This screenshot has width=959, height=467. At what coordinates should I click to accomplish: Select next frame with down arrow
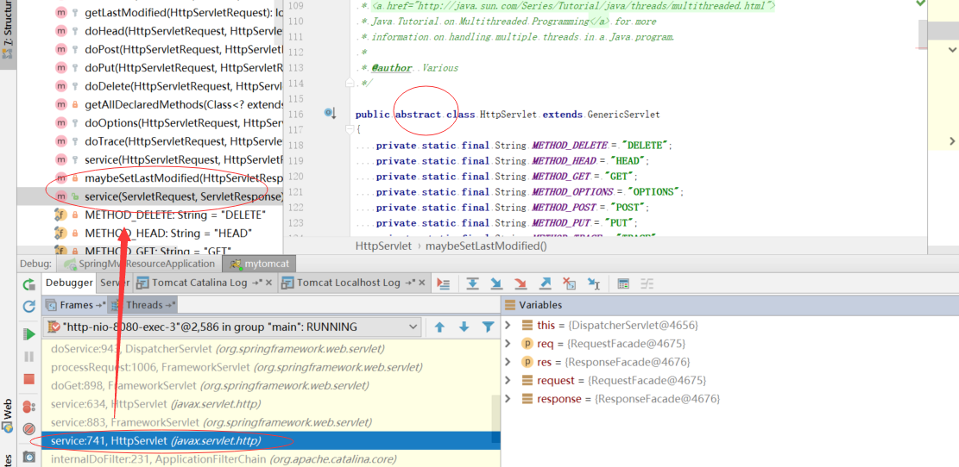pos(464,327)
